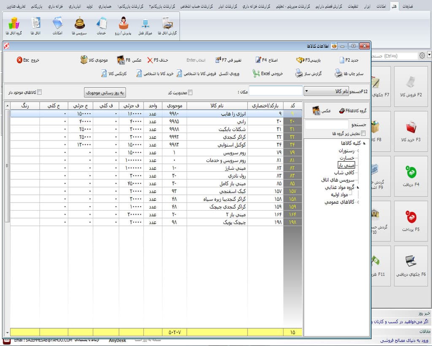Open the room groups (گروه اتاق ها) icon
The width and height of the screenshot is (432, 346).
coord(14,26)
